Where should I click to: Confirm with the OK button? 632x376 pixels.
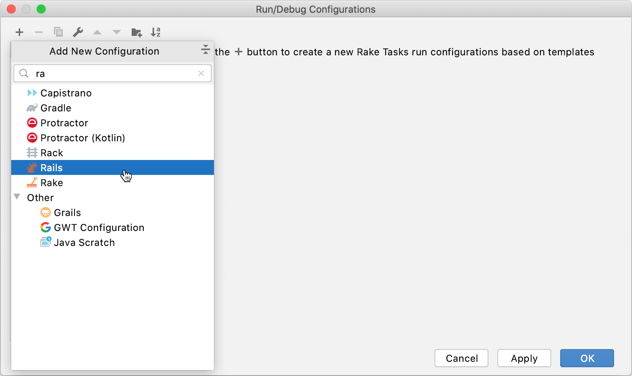click(586, 358)
